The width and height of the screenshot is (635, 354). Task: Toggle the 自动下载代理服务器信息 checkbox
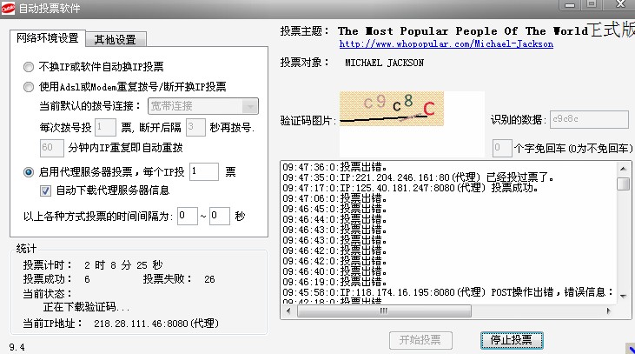[47, 190]
